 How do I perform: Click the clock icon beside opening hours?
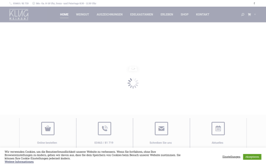[x=34, y=4]
